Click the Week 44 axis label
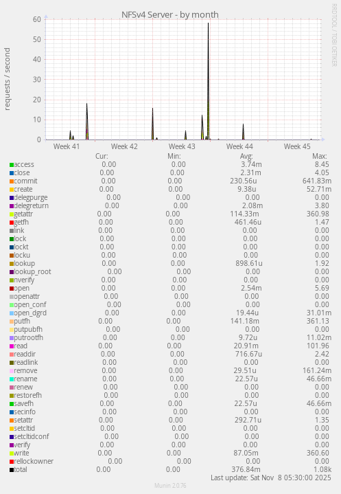341x494 pixels. click(239, 146)
